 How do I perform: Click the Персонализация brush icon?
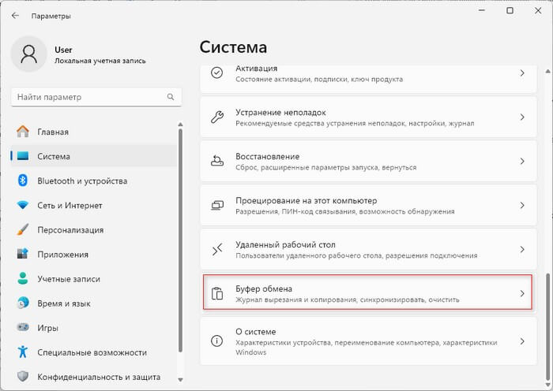[x=23, y=229]
